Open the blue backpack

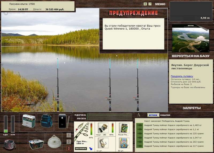[x=46, y=121]
